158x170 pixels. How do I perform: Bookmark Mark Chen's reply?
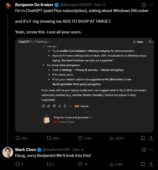pos(143,164)
